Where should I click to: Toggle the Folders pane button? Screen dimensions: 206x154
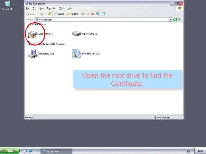(x=72, y=14)
